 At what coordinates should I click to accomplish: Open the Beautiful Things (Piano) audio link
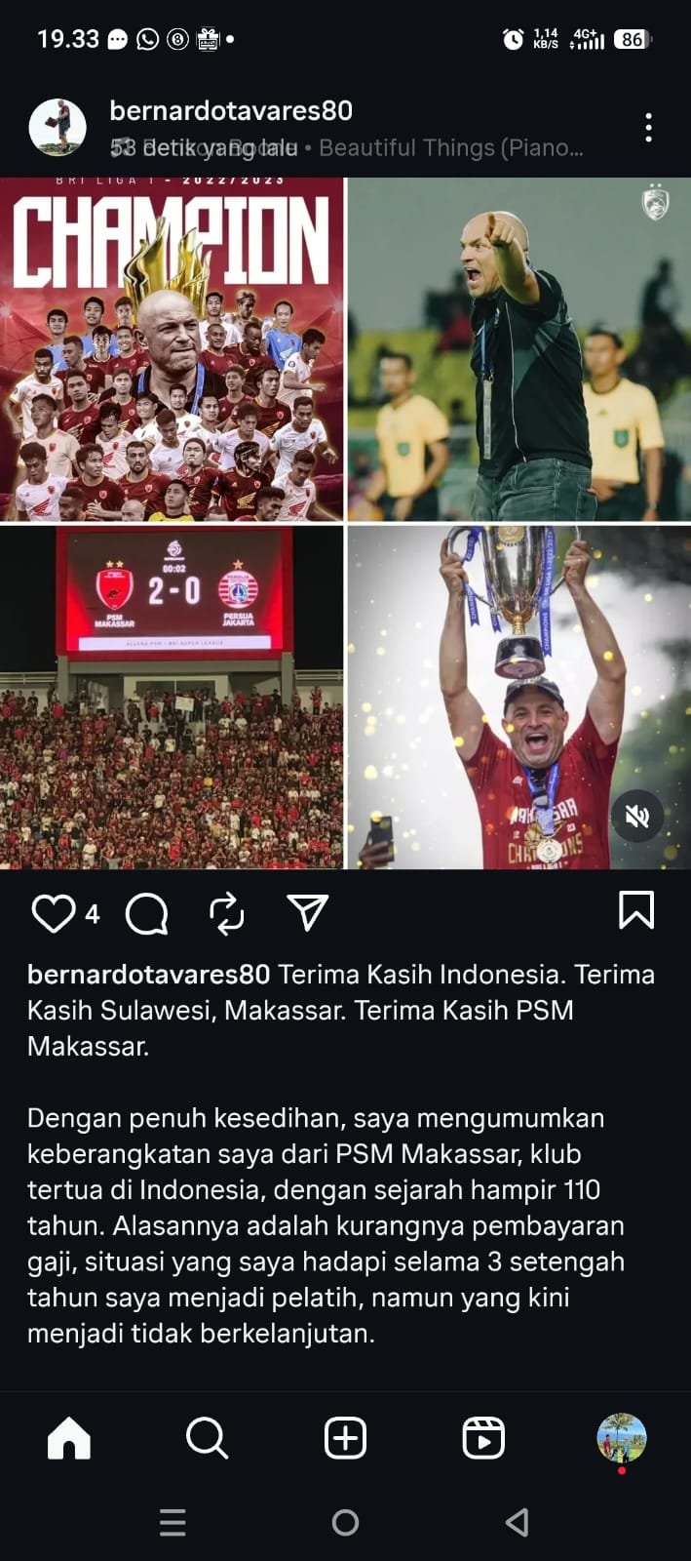pos(451,147)
